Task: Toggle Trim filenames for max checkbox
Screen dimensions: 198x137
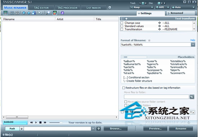Action: (122, 112)
